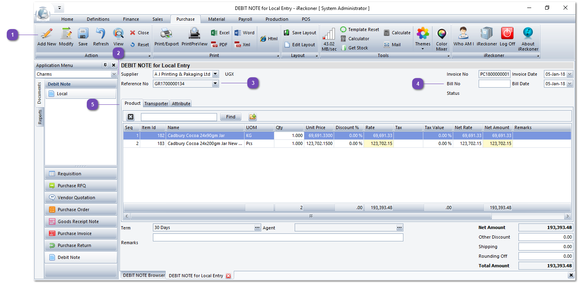Viewport: 579px width, 284px height.
Task: Export to Excel from the Print group
Action: pos(220,33)
